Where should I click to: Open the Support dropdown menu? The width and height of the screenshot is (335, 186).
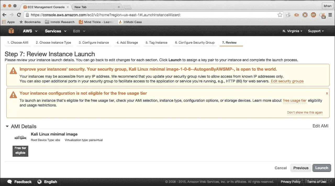(316, 31)
